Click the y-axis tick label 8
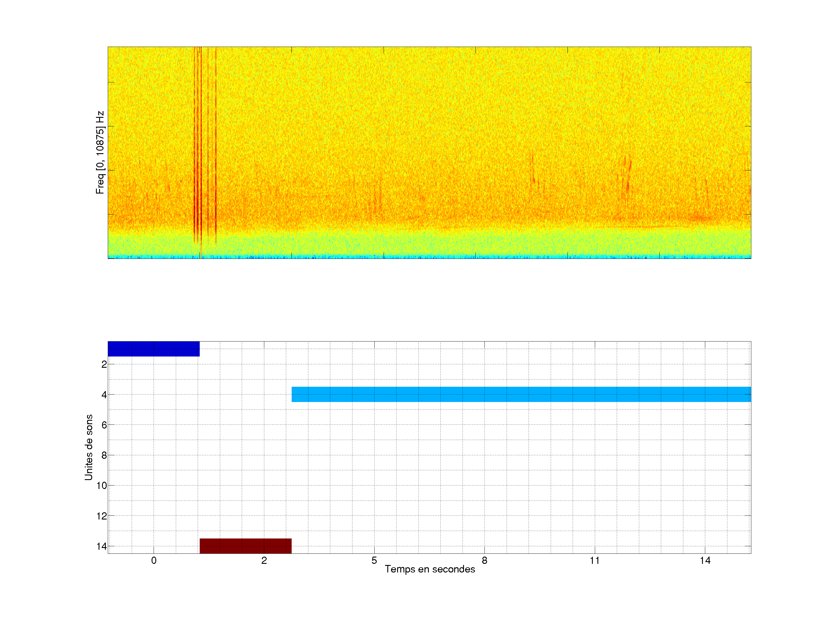Viewport: 830px width, 622px height. pyautogui.click(x=104, y=455)
